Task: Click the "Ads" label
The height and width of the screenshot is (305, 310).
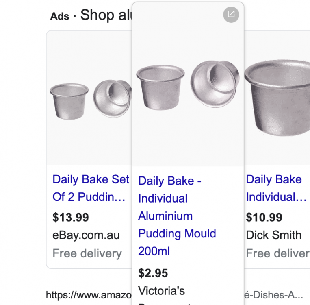Action: [59, 16]
